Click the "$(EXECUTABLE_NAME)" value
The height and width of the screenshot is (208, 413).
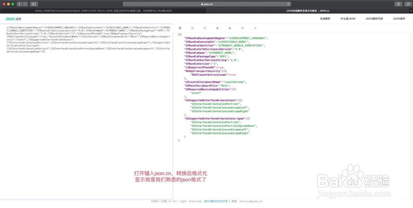(232, 42)
